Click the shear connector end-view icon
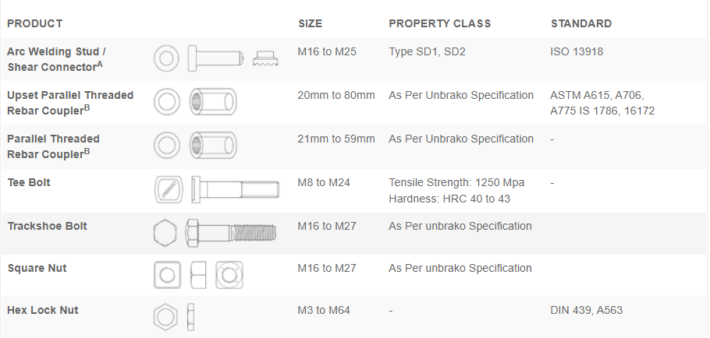The image size is (710, 338). coord(266,58)
